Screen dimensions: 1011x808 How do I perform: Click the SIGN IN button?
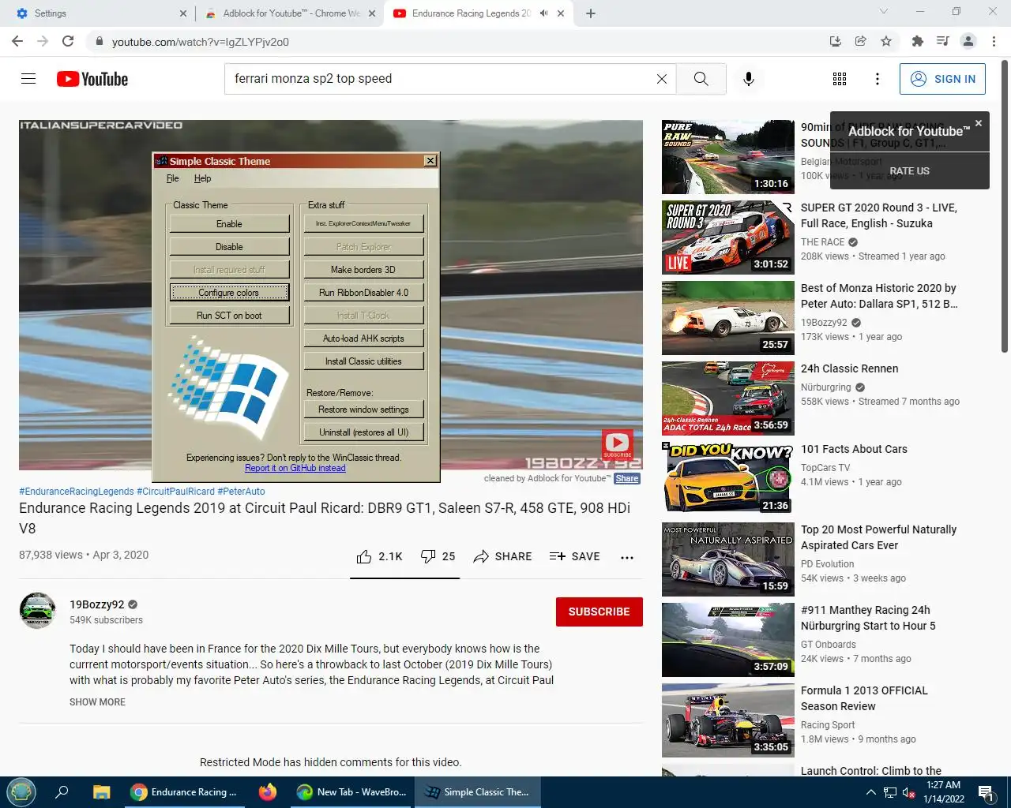click(942, 79)
